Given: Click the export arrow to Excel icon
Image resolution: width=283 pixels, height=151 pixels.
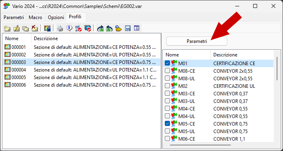Looking at the screenshot, I should [x=100, y=28].
